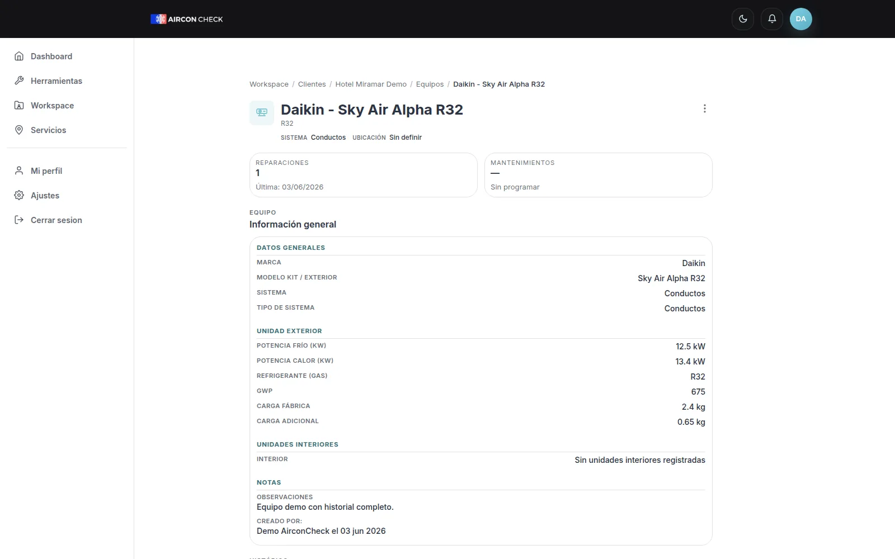Click the Daikin - Sky Air Alpha R32 heading
The width and height of the screenshot is (895, 559).
click(x=372, y=110)
